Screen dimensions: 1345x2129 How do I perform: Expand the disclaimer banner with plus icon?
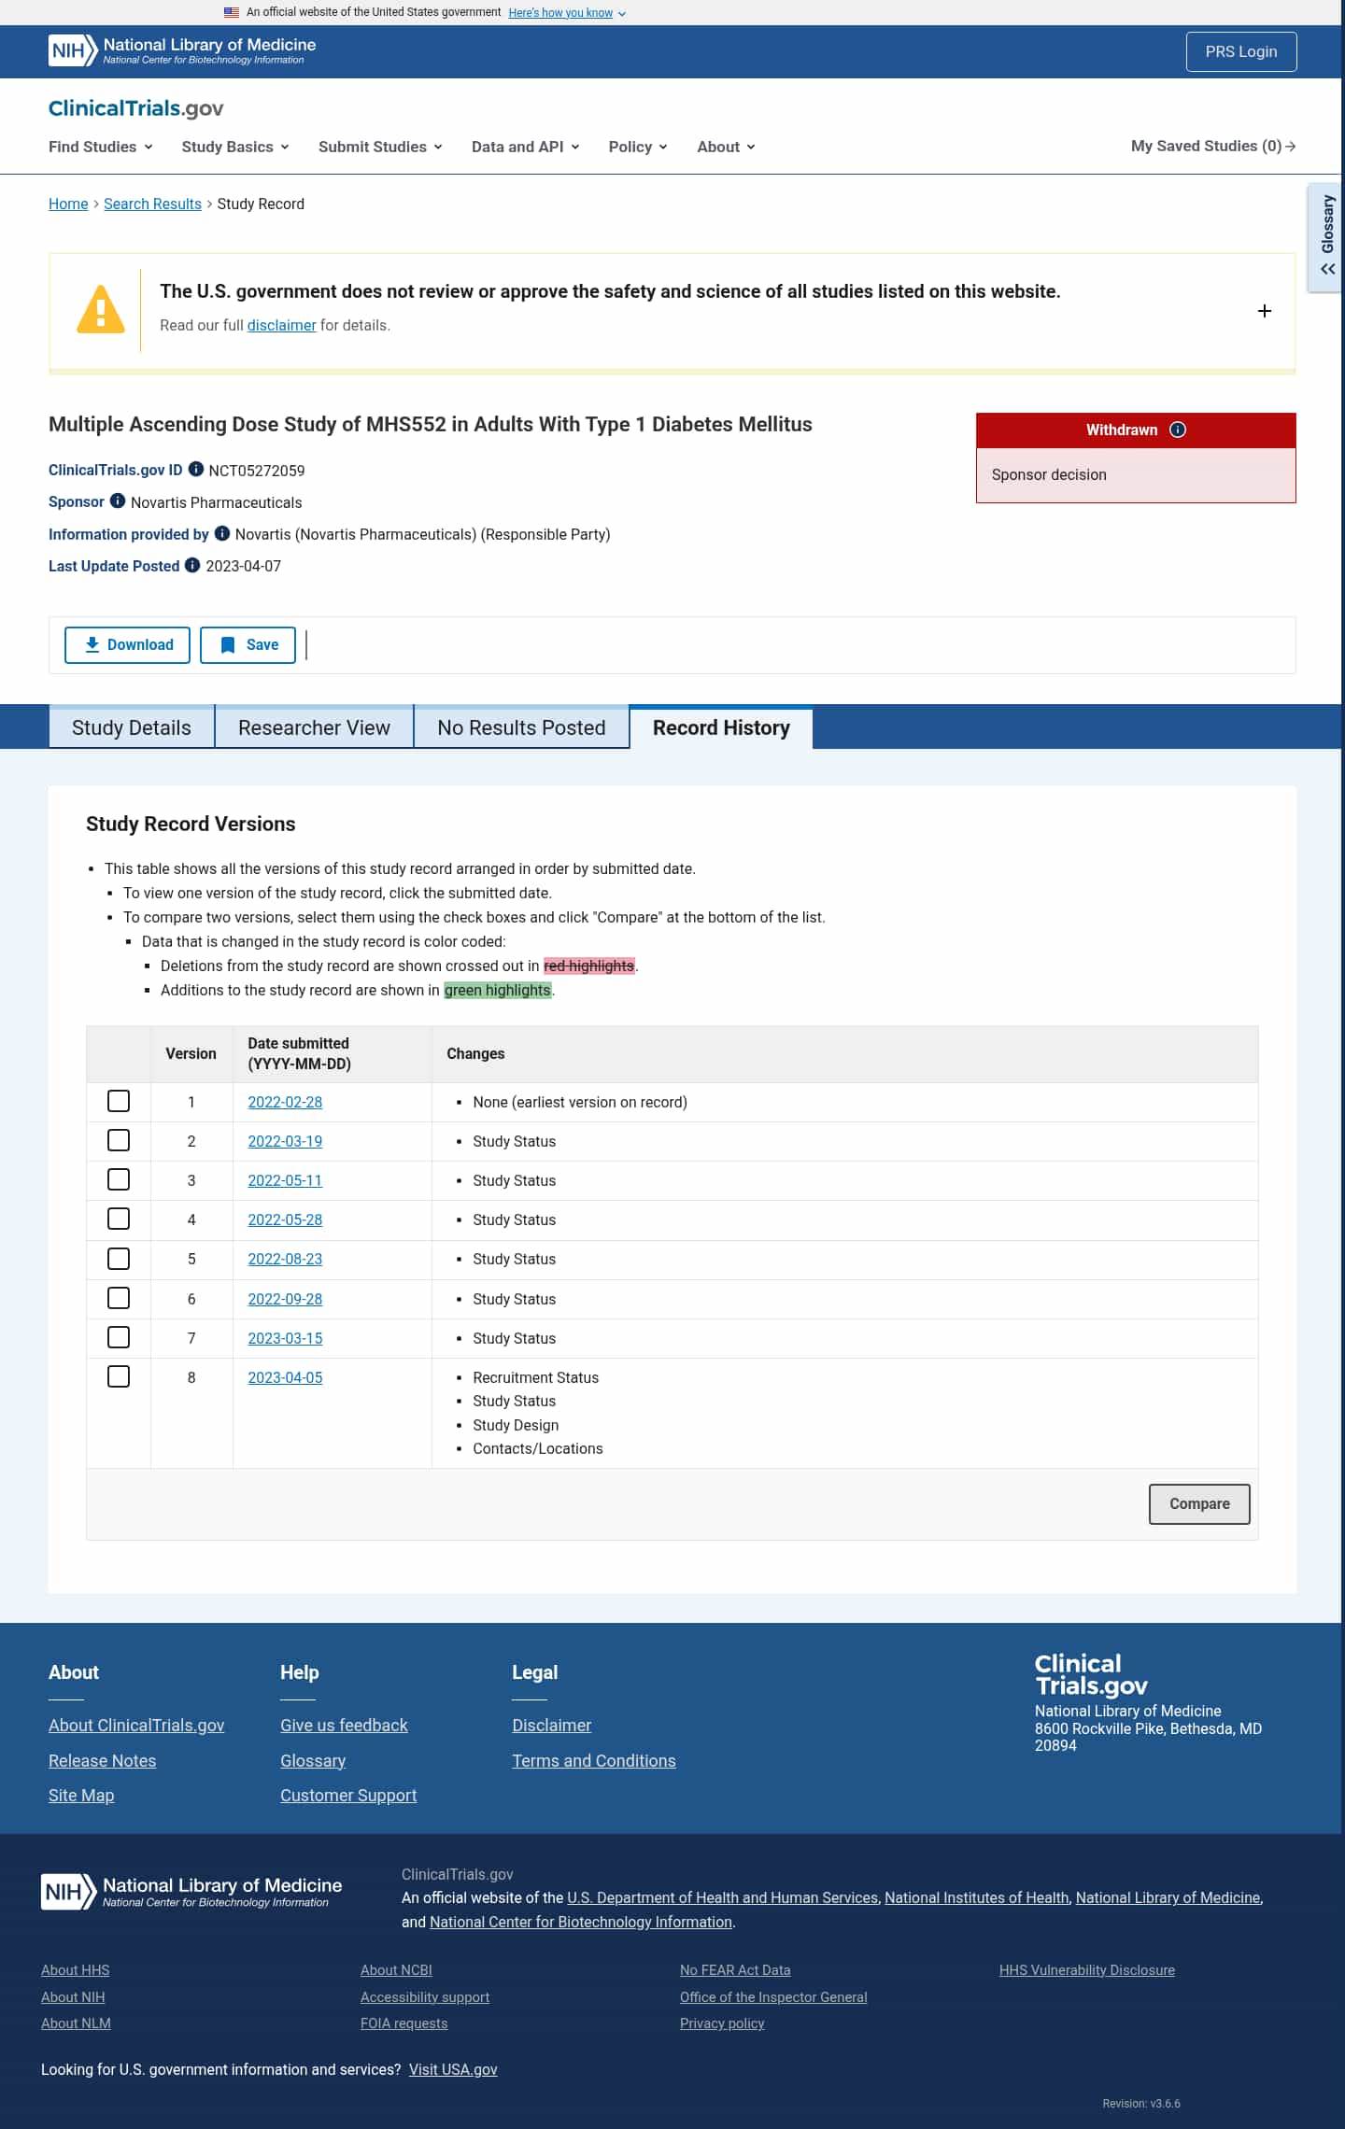pos(1265,311)
